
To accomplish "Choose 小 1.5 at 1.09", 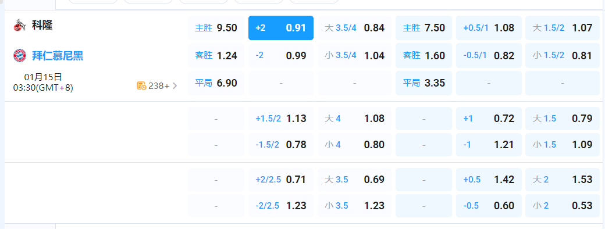I will tap(563, 145).
